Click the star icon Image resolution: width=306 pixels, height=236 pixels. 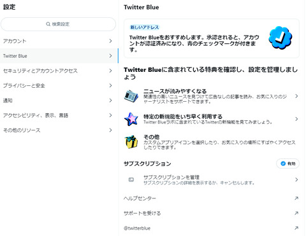(131, 119)
